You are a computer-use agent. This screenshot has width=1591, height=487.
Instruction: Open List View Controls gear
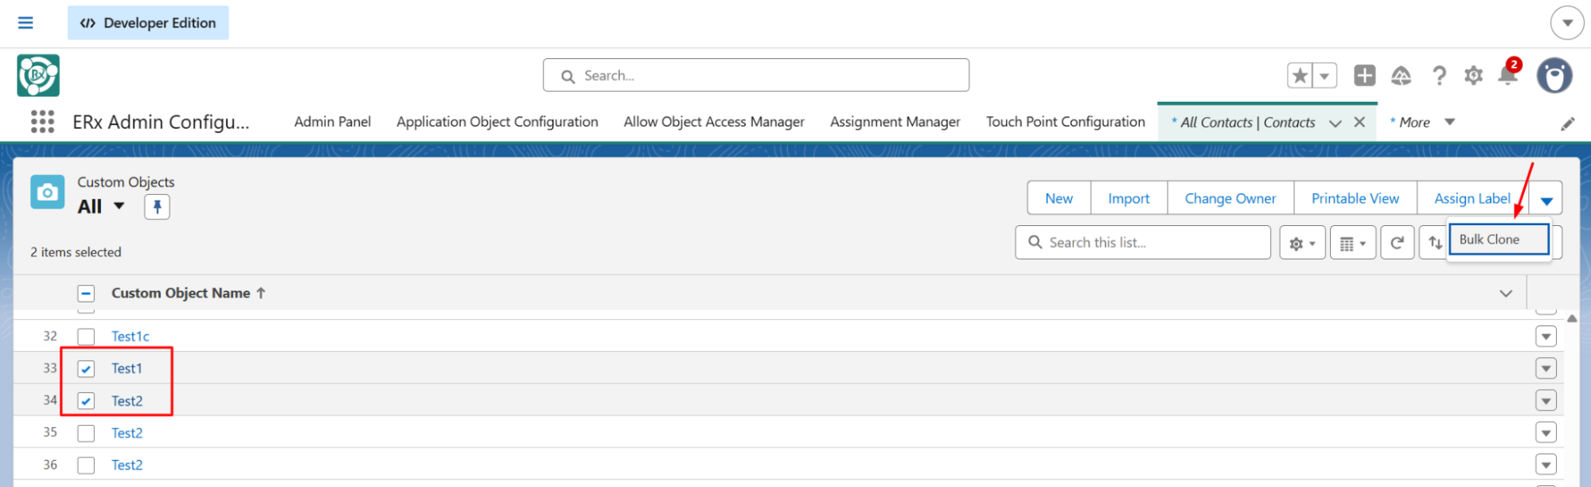(x=1302, y=243)
